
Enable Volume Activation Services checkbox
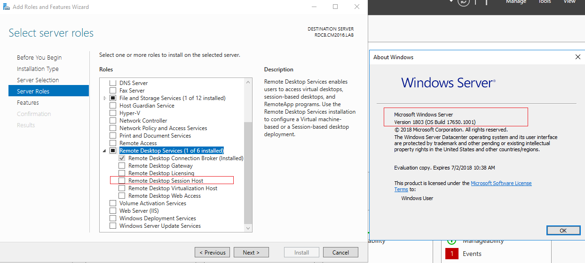(x=113, y=203)
